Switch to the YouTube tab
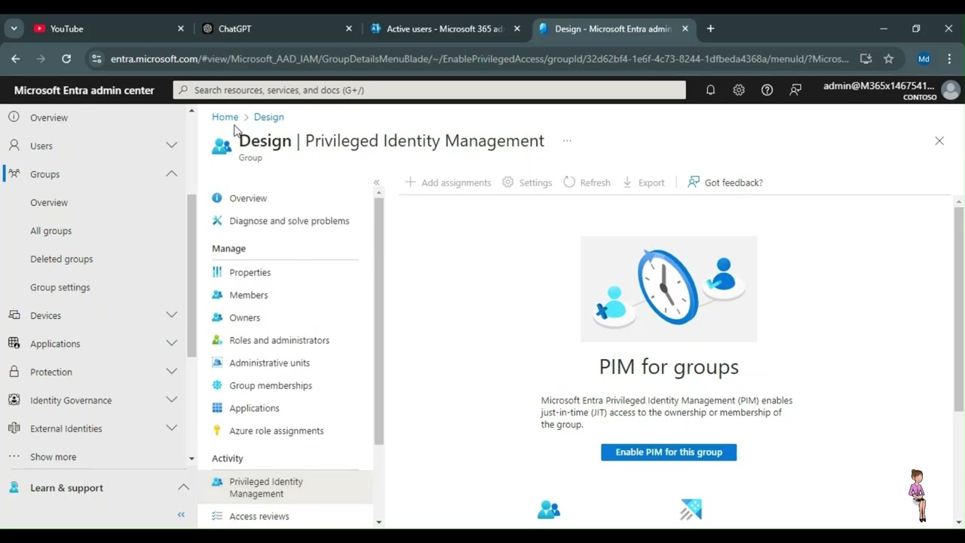Viewport: 965px width, 543px height. [108, 29]
